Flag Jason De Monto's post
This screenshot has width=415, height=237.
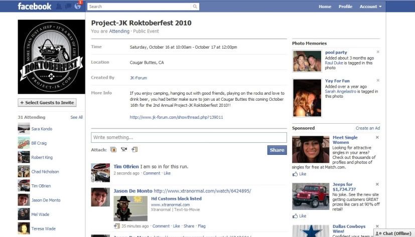click(202, 226)
